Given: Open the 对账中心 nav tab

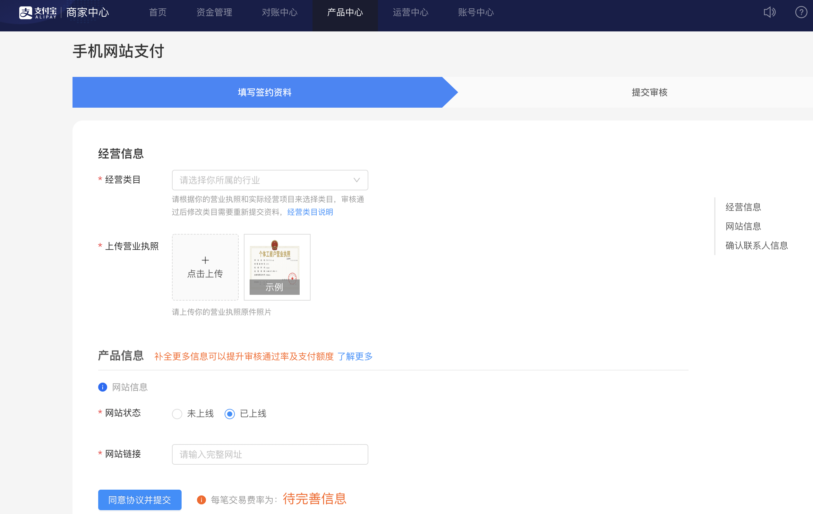Looking at the screenshot, I should (279, 12).
